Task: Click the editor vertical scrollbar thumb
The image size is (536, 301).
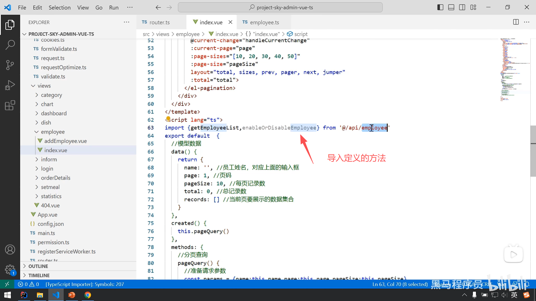Action: tap(533, 151)
